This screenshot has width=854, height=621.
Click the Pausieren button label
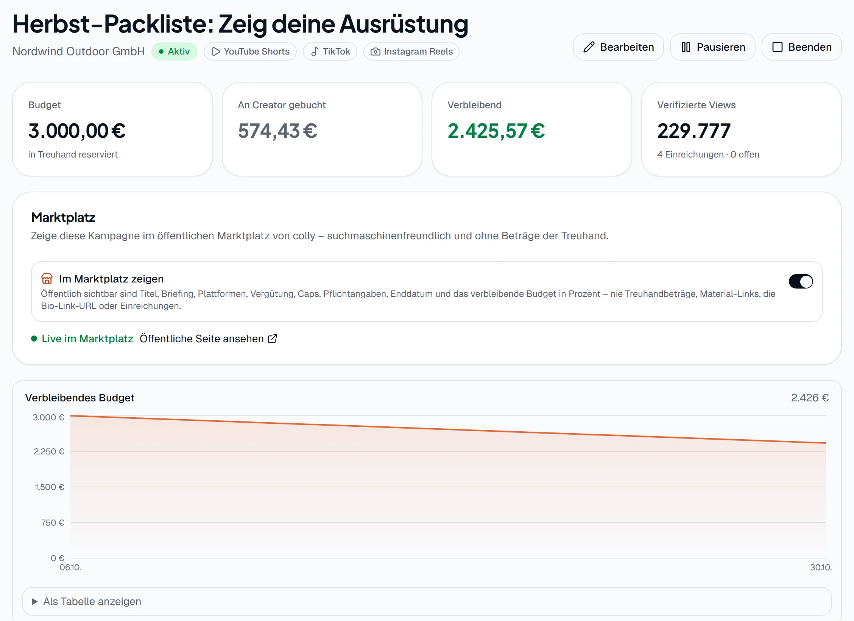[x=721, y=47]
